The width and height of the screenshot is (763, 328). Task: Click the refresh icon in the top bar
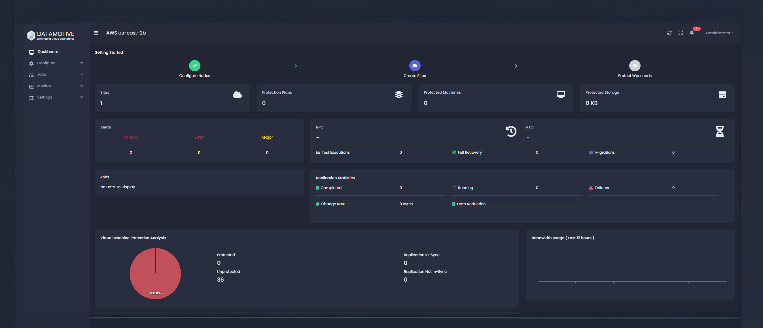669,33
